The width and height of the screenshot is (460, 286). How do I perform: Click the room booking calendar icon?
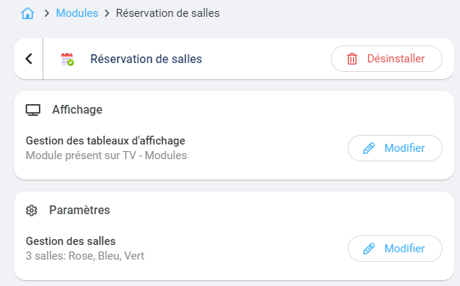pyautogui.click(x=67, y=59)
